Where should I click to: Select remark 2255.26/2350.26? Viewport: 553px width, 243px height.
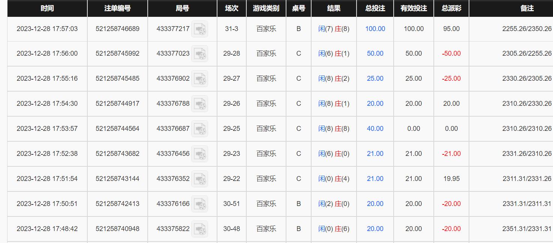[x=527, y=29]
